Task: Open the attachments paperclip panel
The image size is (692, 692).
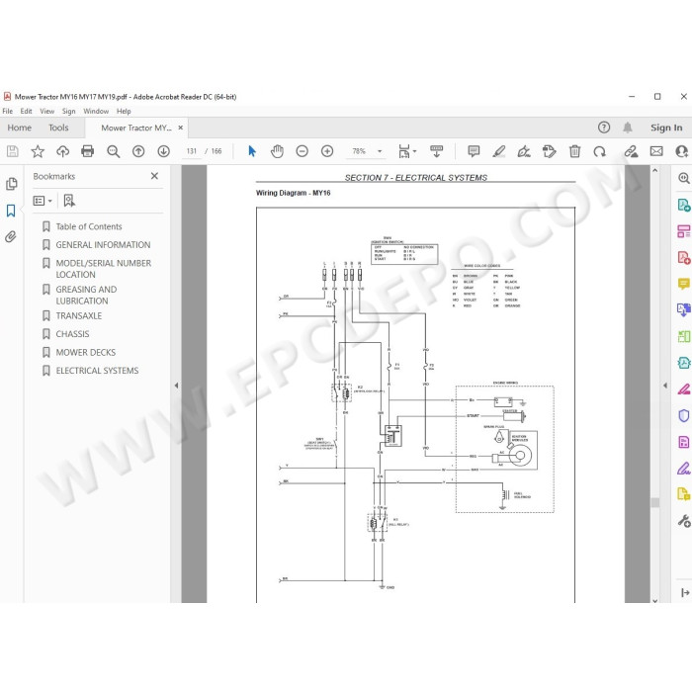Action: (x=11, y=237)
